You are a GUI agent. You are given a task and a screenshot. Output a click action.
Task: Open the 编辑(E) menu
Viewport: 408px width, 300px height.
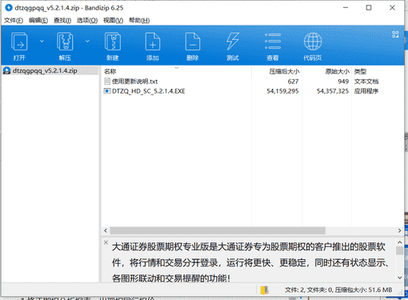pos(38,20)
